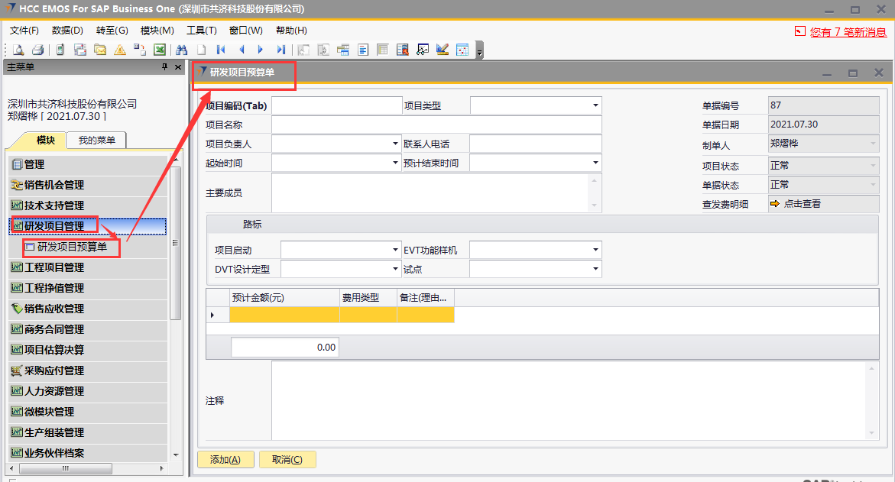The width and height of the screenshot is (895, 482).
Task: Expand the 项目类型 dropdown
Action: pos(595,105)
